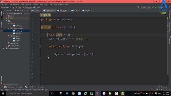Start debugging with the bug icon

coord(156,7)
